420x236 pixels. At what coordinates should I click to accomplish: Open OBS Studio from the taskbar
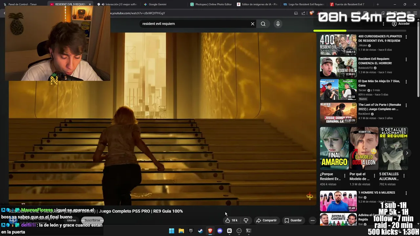tap(239, 231)
